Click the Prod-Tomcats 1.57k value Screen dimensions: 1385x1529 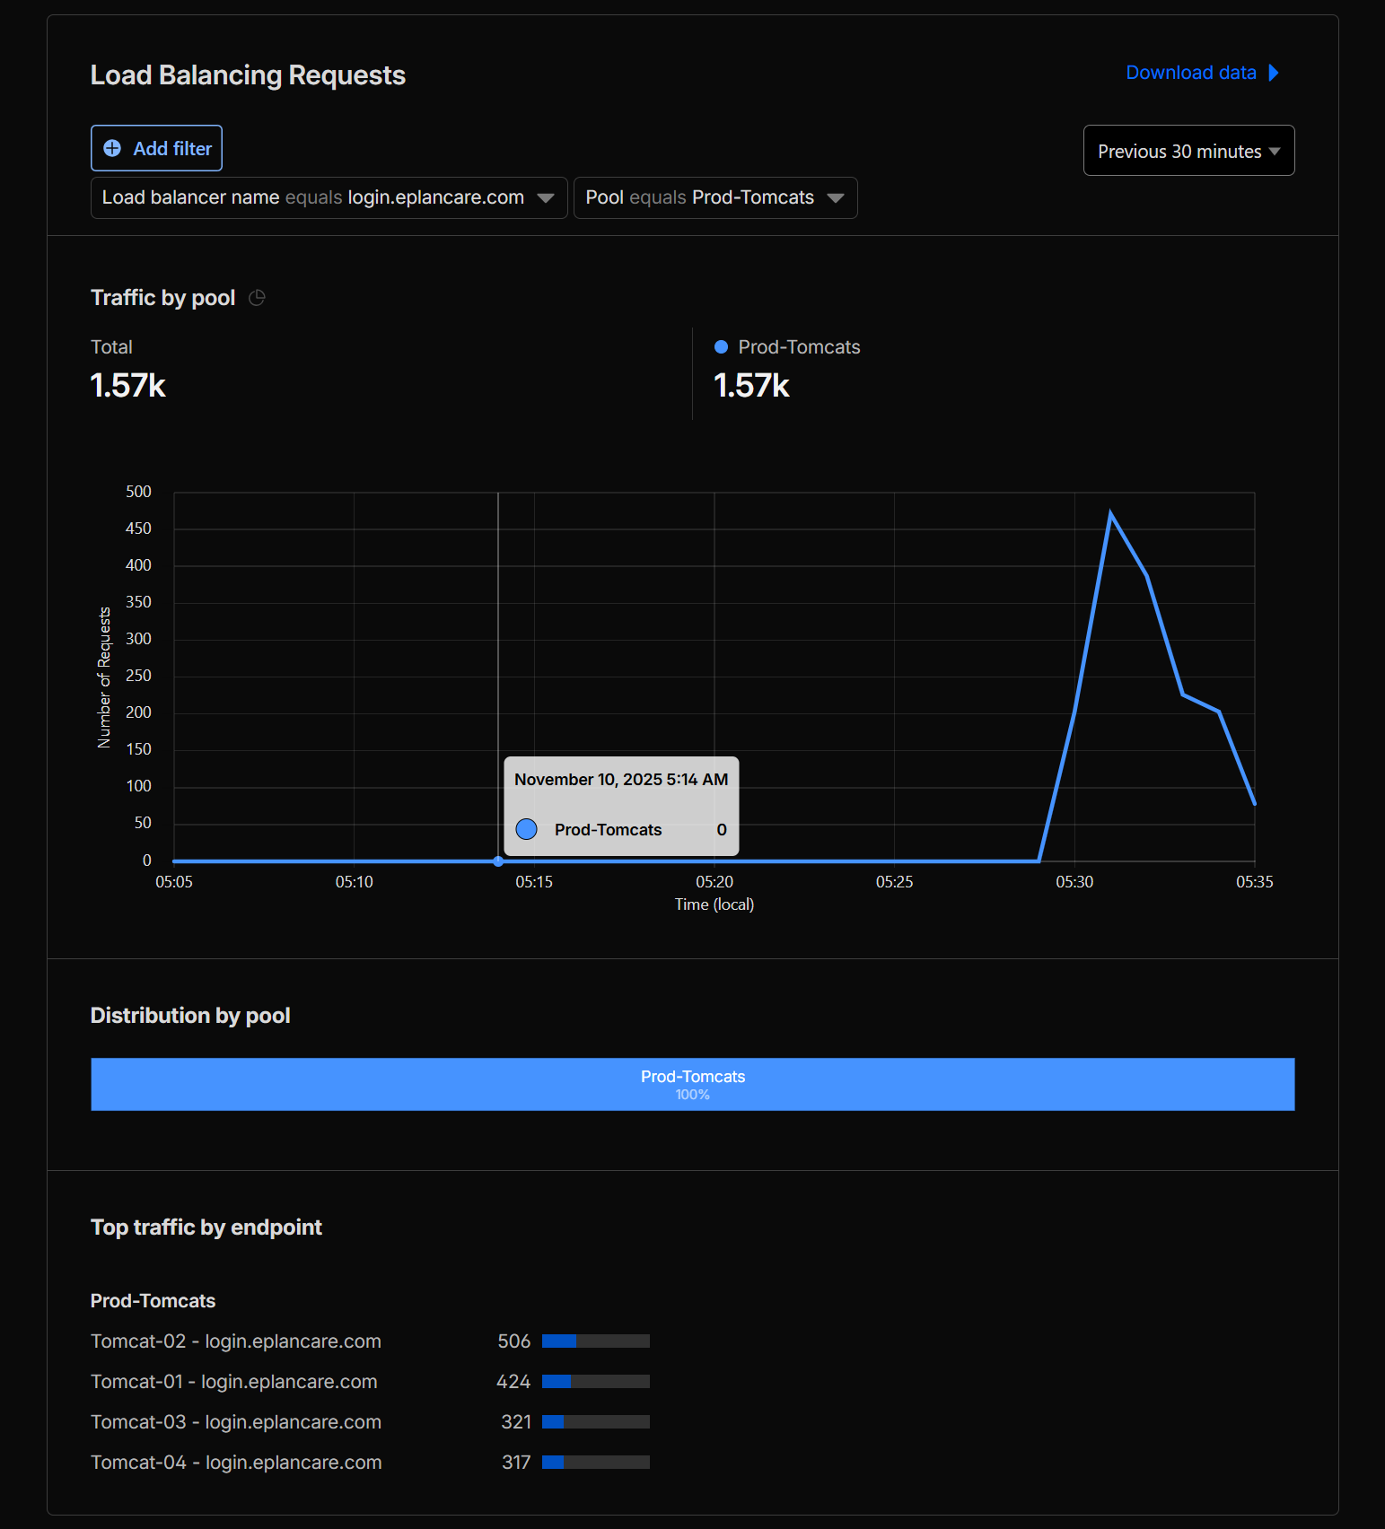[x=751, y=386]
